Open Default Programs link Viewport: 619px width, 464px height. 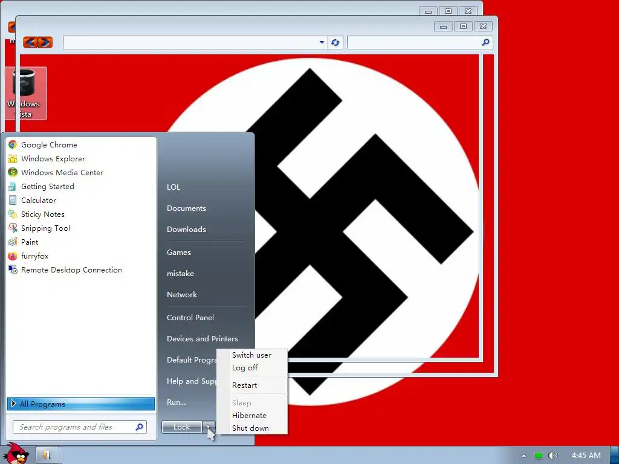point(192,360)
